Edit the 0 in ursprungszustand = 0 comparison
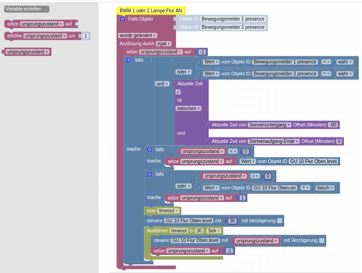This screenshot has height=273, width=362. (268, 176)
